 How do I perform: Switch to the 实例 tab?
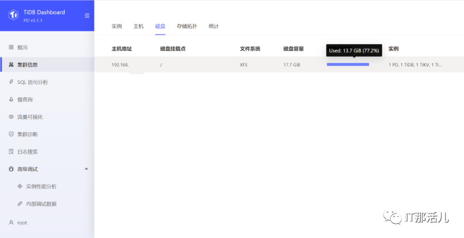(117, 26)
